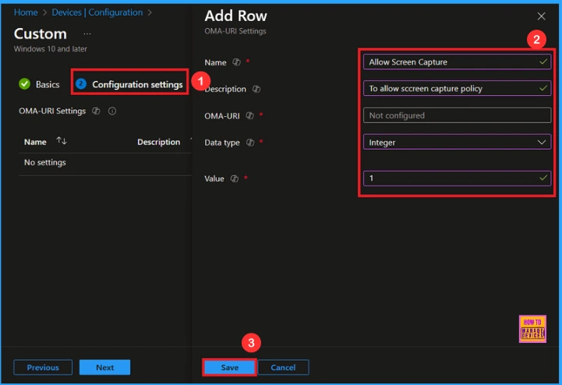
Task: Click the Next button
Action: [x=104, y=367]
